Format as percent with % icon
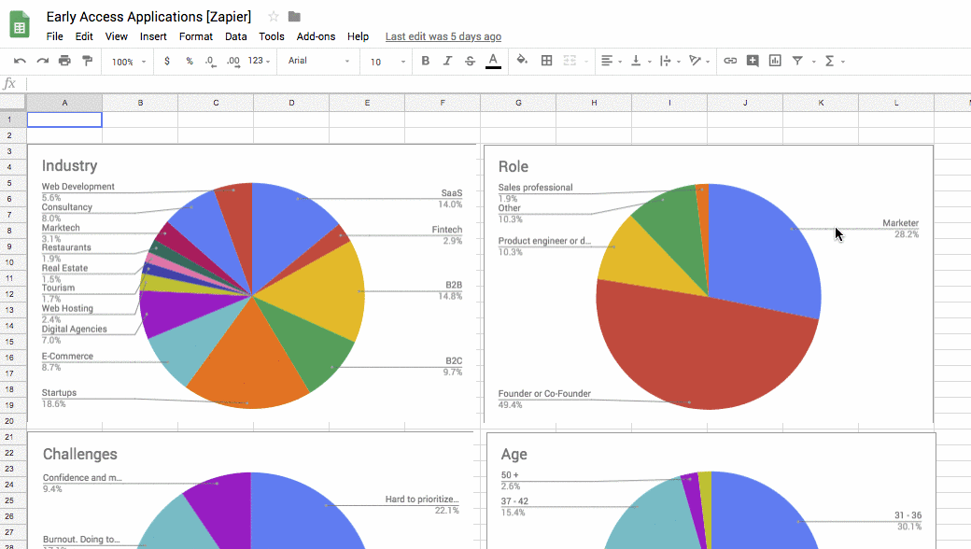This screenshot has width=971, height=549. coord(190,61)
